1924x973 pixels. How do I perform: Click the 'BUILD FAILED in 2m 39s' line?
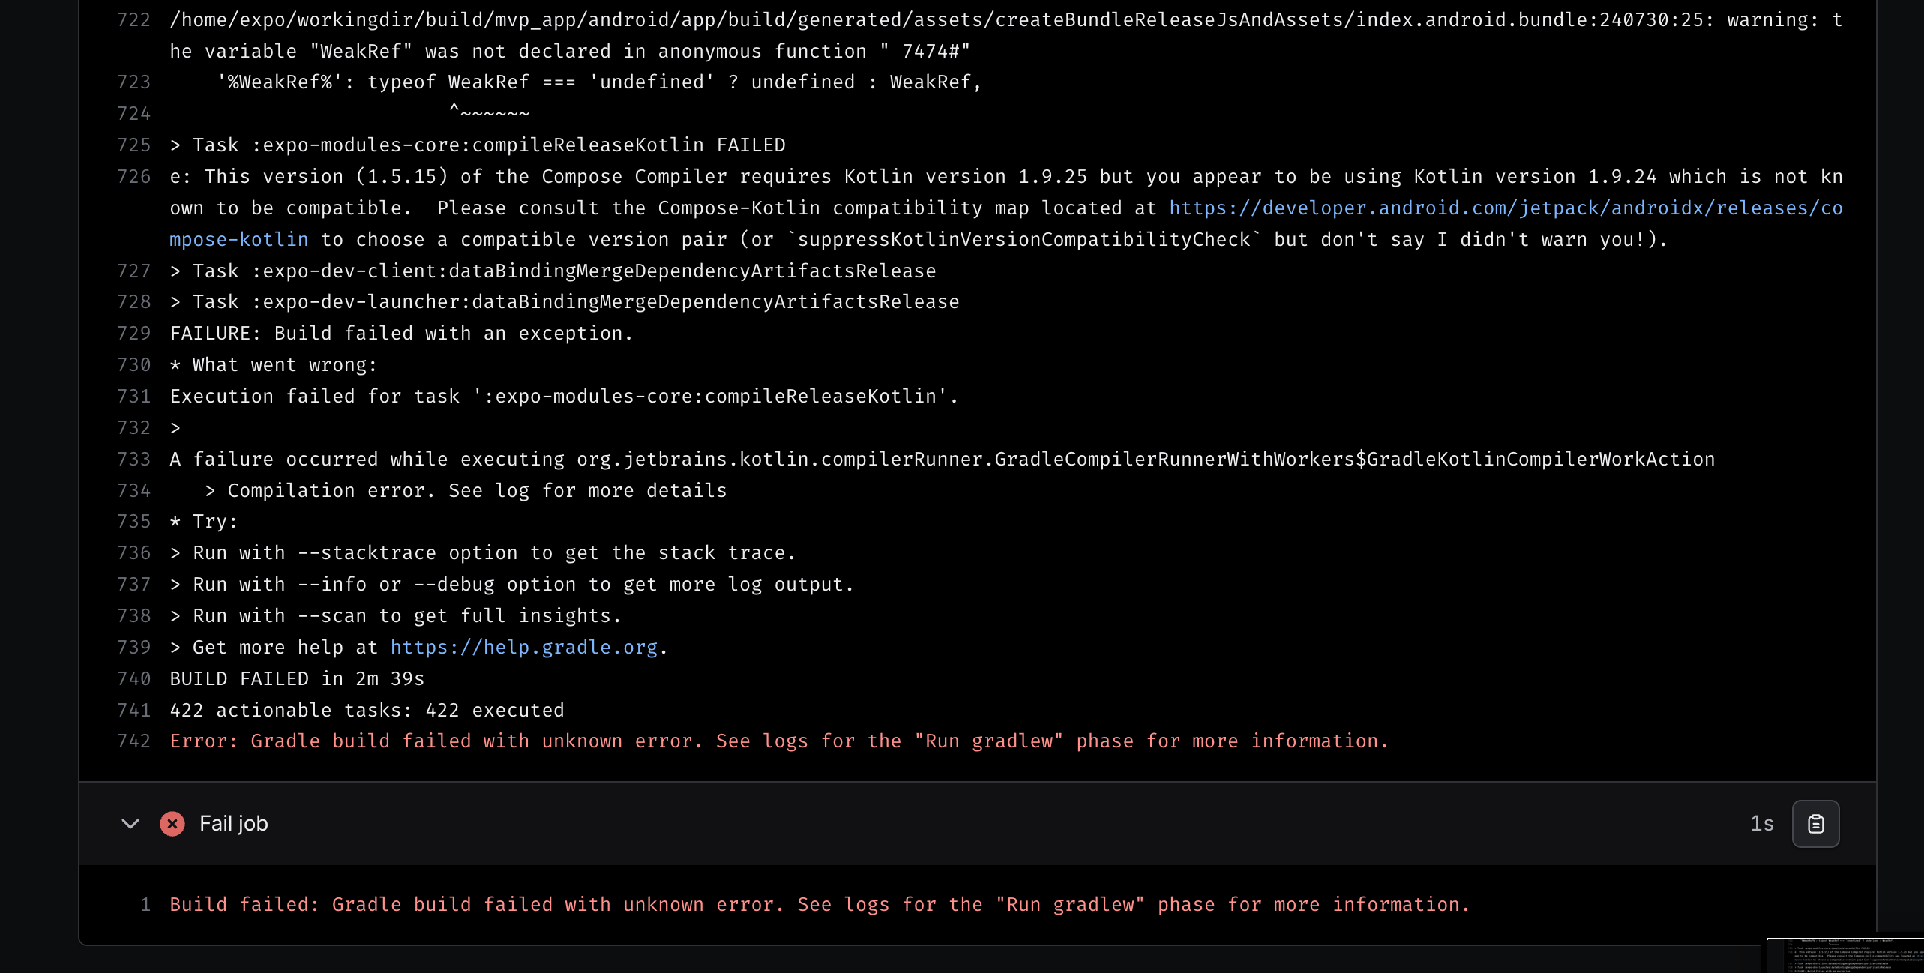point(297,678)
